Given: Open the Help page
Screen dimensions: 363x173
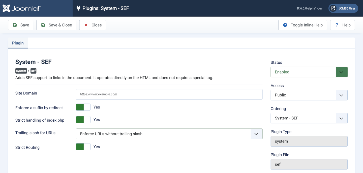Looking at the screenshot, I should [x=342, y=25].
